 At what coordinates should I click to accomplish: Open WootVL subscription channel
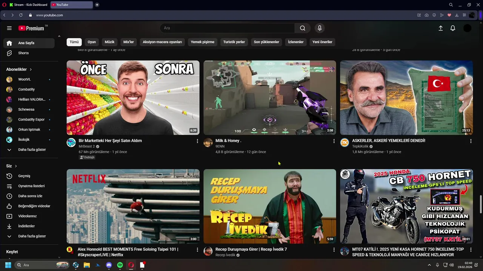pyautogui.click(x=28, y=79)
